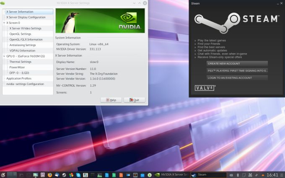Click LOGIN TO AN EXISTING ACCOUNT
Screen dimensions: 285x178
tap(237, 78)
